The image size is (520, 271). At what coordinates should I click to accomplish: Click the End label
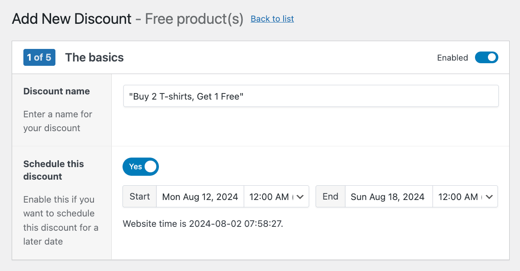(x=330, y=197)
